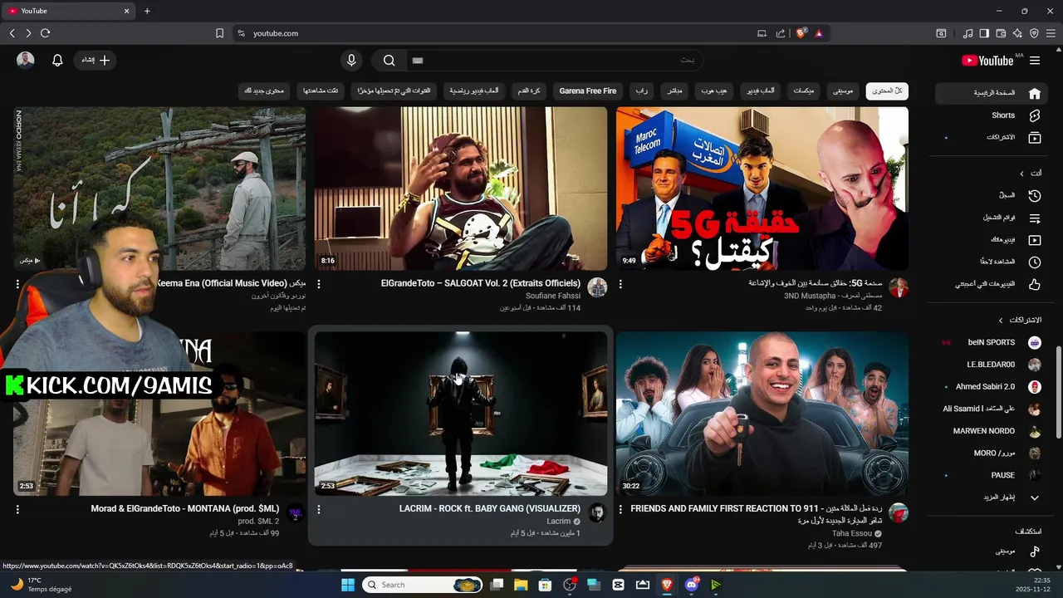Toggle Brave sidebar panel icon
This screenshot has height=598, width=1063.
point(984,33)
